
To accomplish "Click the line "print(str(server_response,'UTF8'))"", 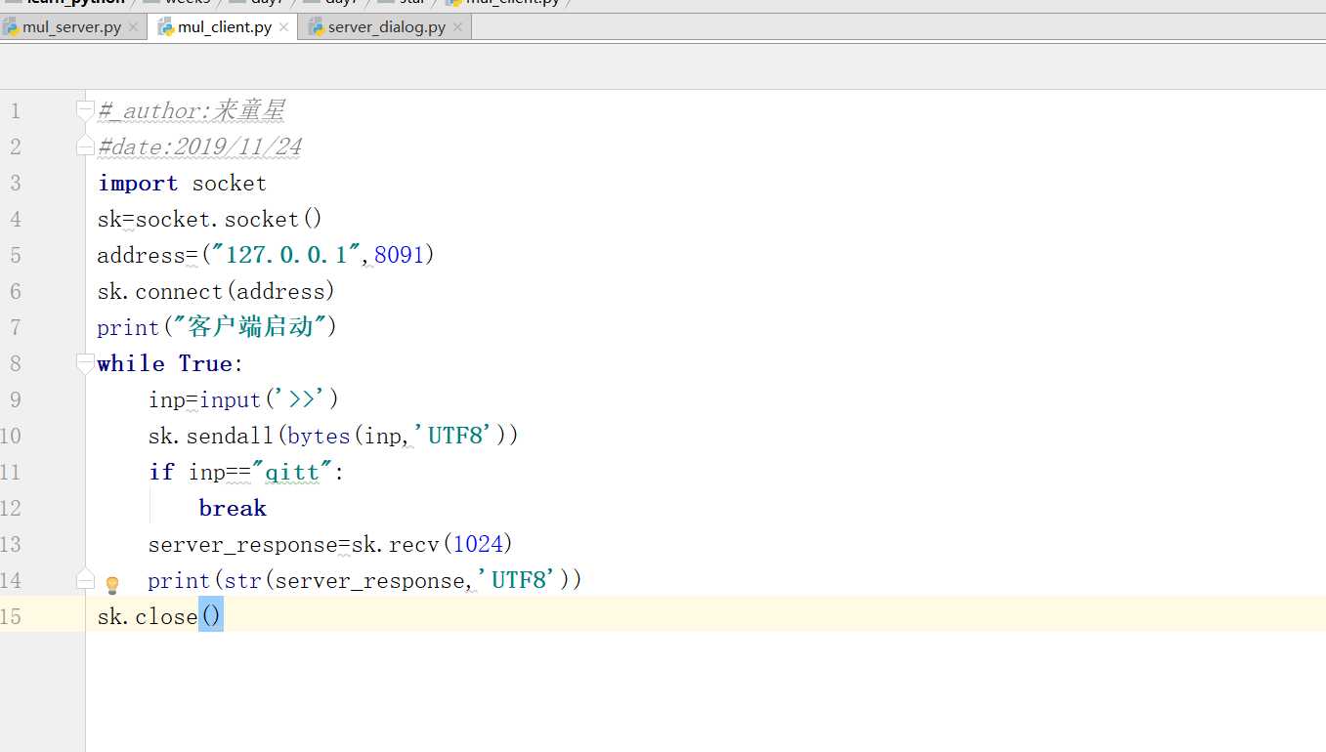I will [x=365, y=580].
